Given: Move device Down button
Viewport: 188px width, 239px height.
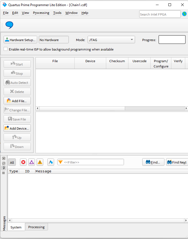Looking at the screenshot, I should click(x=17, y=146).
